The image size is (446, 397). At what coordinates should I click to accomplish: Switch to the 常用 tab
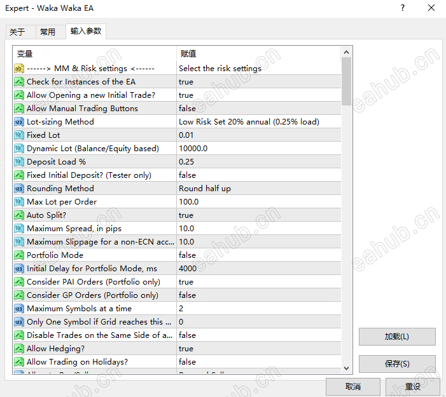tap(51, 32)
